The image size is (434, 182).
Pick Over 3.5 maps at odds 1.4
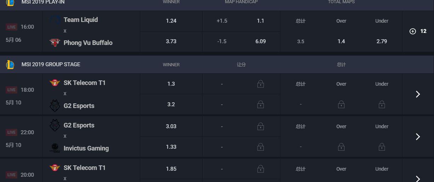coord(341,41)
